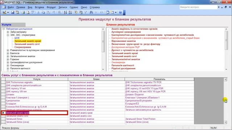
Task: Click the New Record toolbar icon
Action: (x=97, y=12)
